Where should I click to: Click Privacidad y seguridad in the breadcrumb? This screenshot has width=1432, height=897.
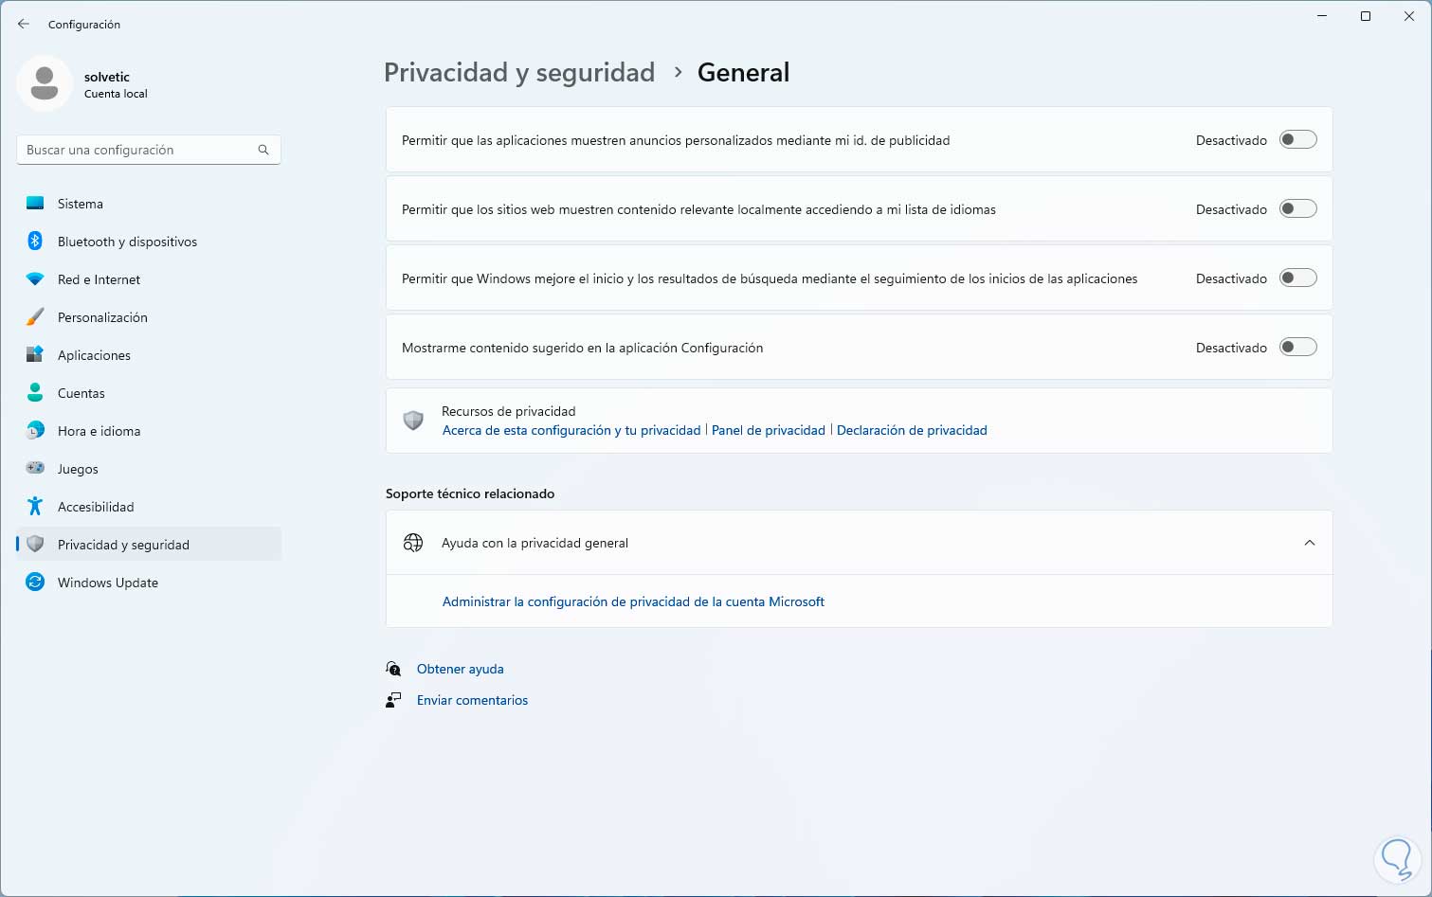pyautogui.click(x=519, y=73)
